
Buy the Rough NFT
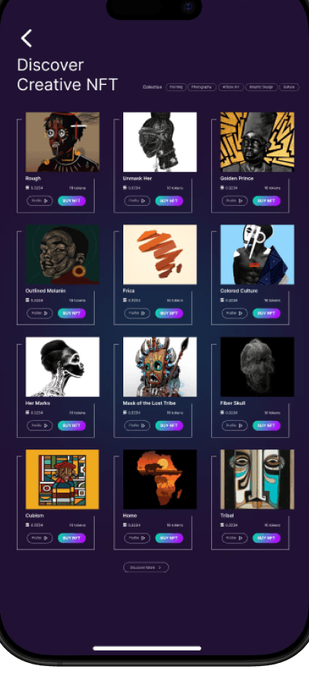point(72,200)
